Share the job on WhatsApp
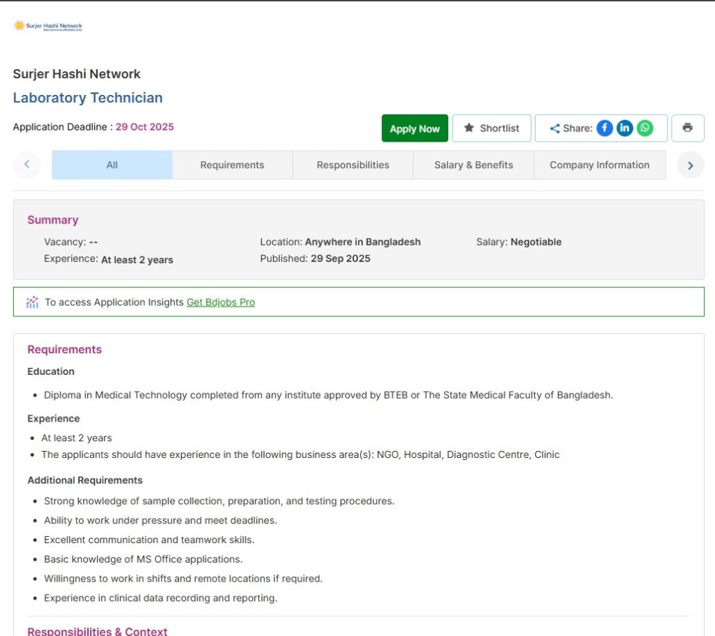This screenshot has width=715, height=636. tap(644, 128)
